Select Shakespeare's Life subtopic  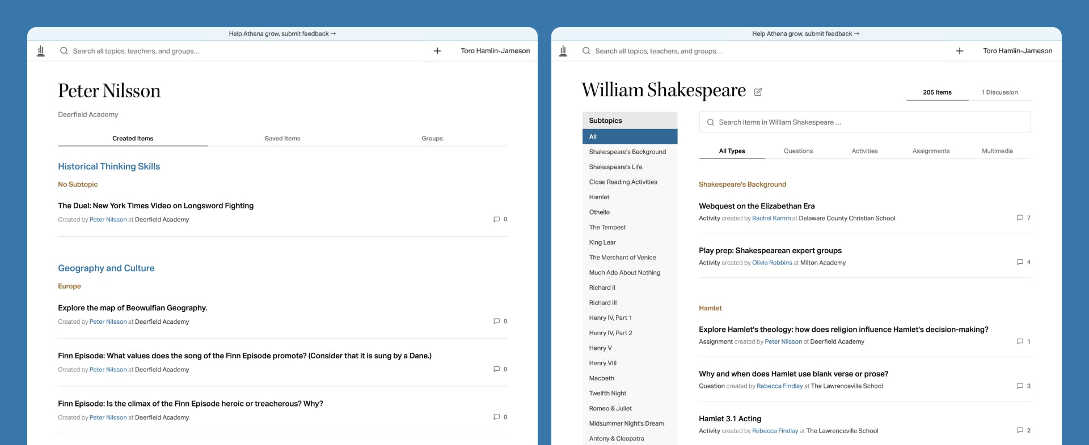click(x=630, y=167)
